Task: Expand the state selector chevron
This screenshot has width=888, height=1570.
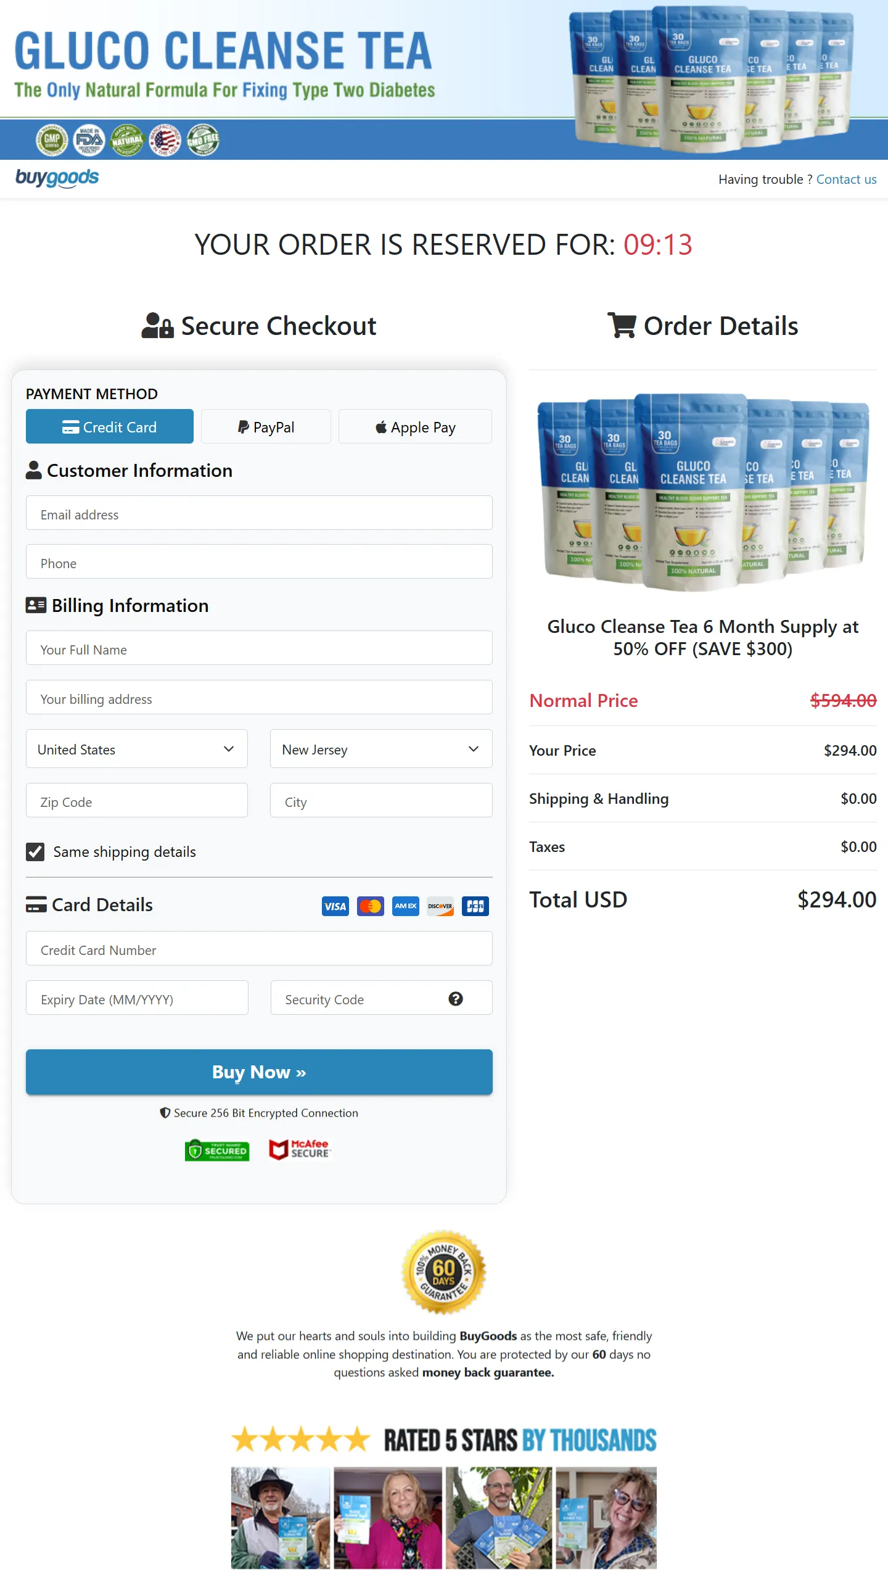Action: (474, 749)
